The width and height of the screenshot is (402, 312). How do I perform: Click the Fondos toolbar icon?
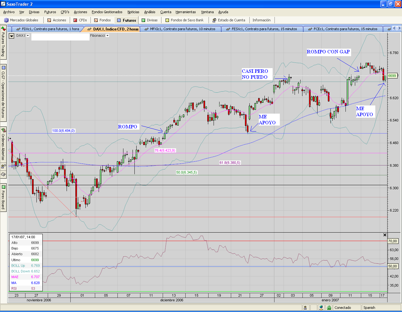[x=96, y=20]
